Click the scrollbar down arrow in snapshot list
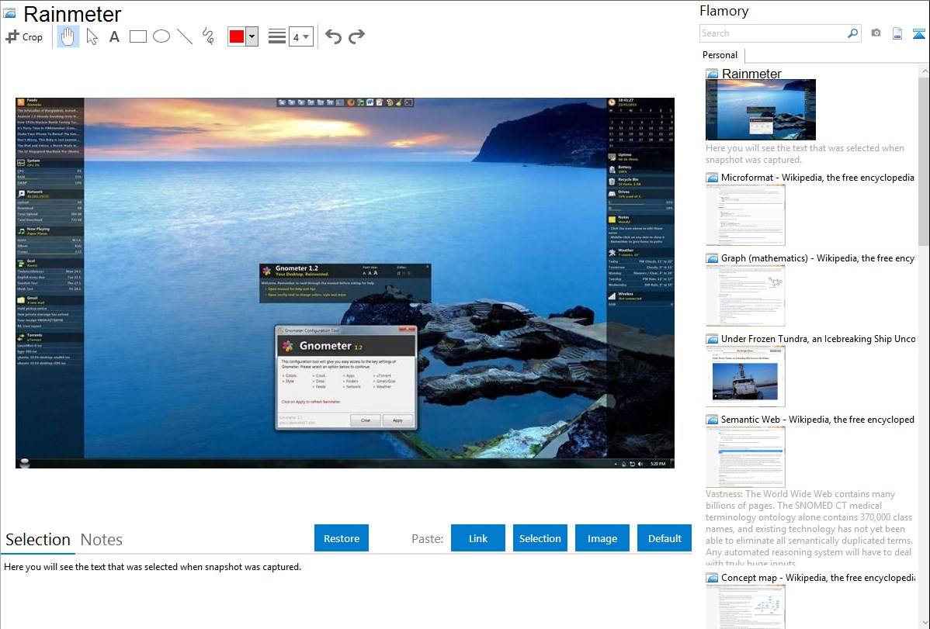930x629 pixels. [924, 623]
